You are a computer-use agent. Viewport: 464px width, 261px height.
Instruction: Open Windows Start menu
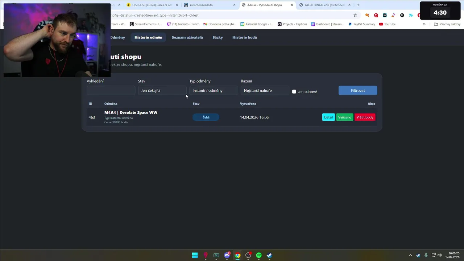click(x=195, y=255)
